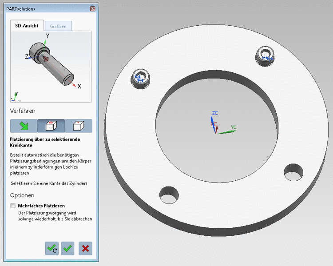Viewport: 333px width, 266px height.
Task: Select the upper-left screw in the flange
Action: coord(140,79)
